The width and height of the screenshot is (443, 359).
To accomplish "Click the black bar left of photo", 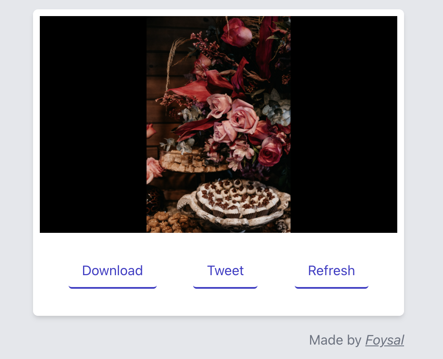I will pos(93,124).
